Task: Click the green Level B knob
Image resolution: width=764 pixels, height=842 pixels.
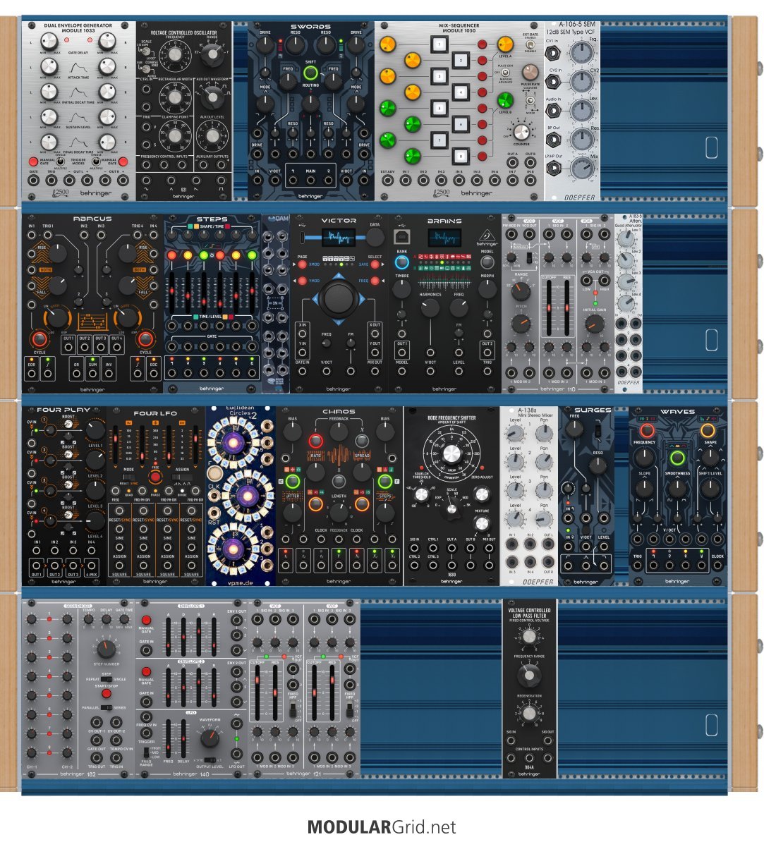Action: click(x=505, y=100)
